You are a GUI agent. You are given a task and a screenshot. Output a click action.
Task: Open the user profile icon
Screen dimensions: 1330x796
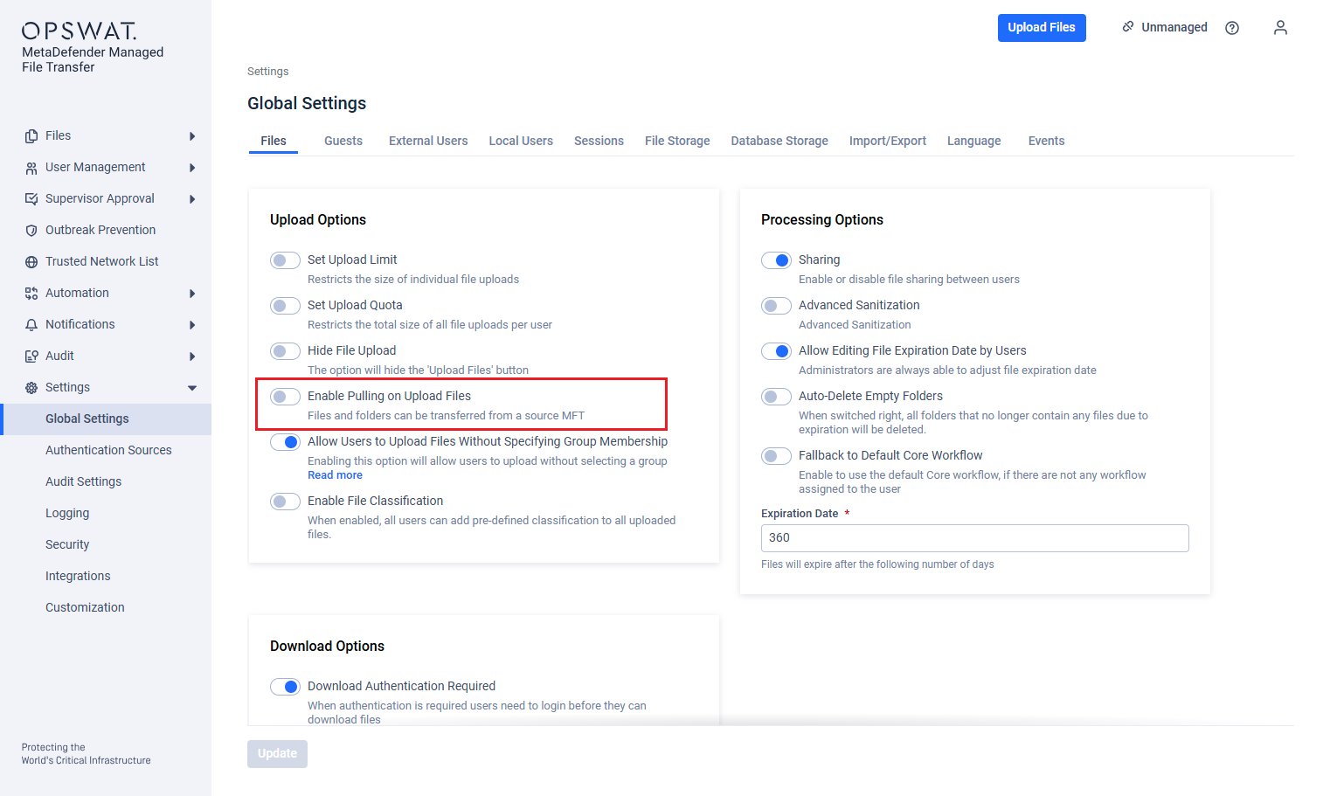[1280, 28]
